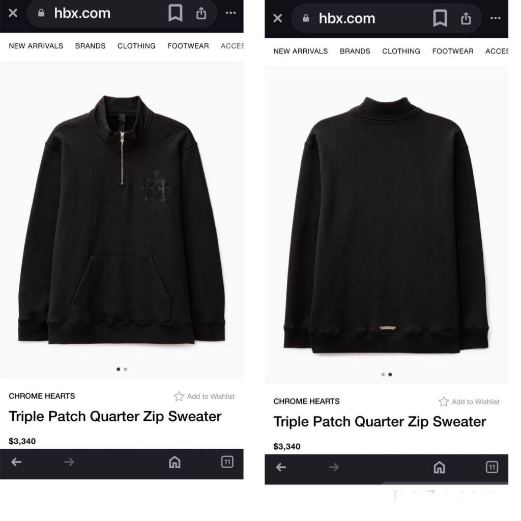This screenshot has width=521, height=521.
Task: Open NEW ARRIVALS on left page
Action: tap(36, 46)
